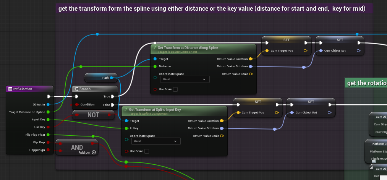The width and height of the screenshot is (387, 180).
Task: Click the Return Value Location pin of Get Transform at Distance Along Spline
Action: point(250,59)
